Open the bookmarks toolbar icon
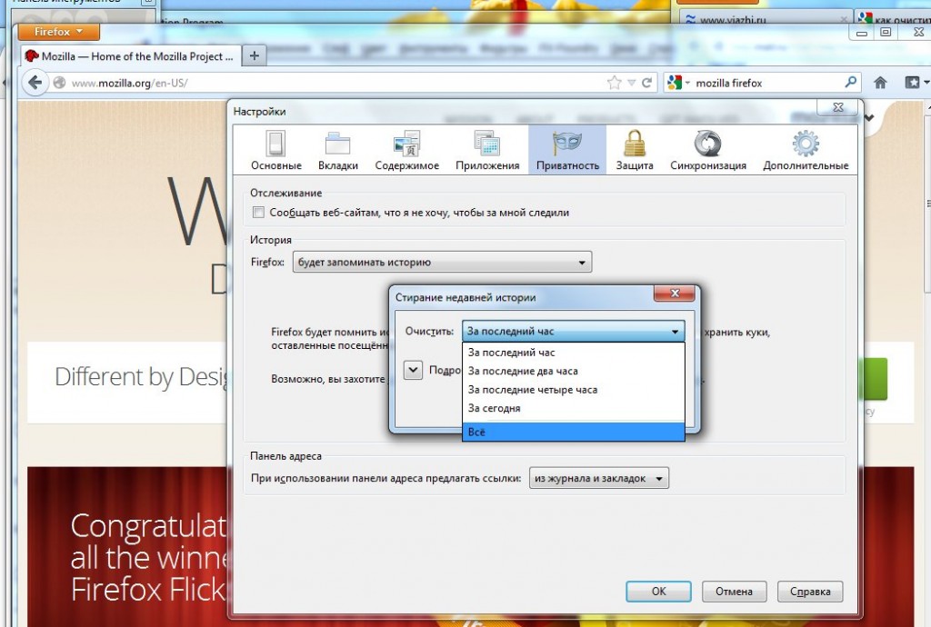Viewport: 931px width, 627px height. point(912,83)
